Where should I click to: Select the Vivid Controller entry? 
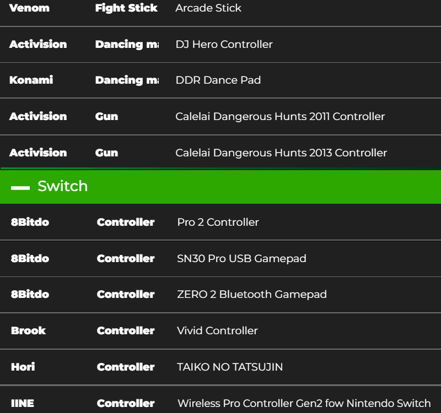[217, 330]
